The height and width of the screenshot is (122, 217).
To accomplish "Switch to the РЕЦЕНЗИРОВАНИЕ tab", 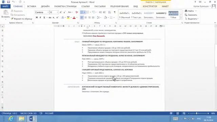I will (x=119, y=6).
